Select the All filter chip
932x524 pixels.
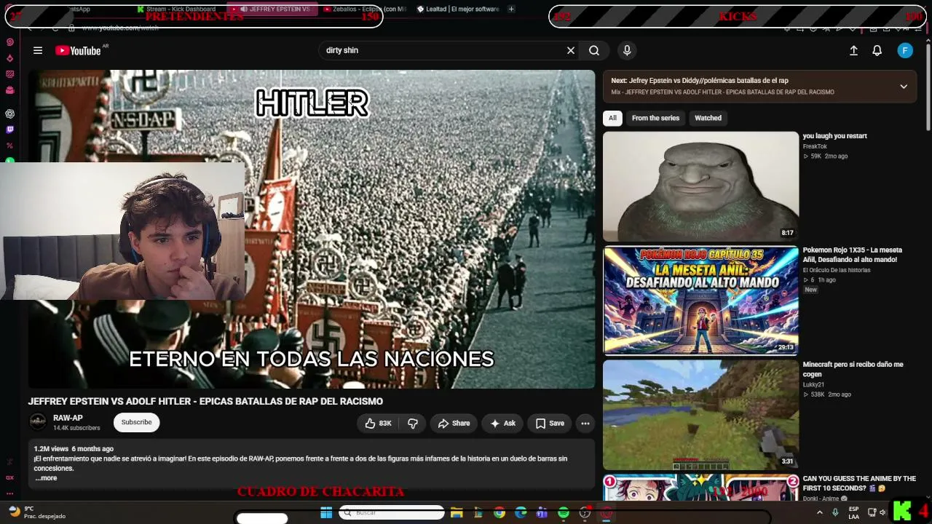612,118
